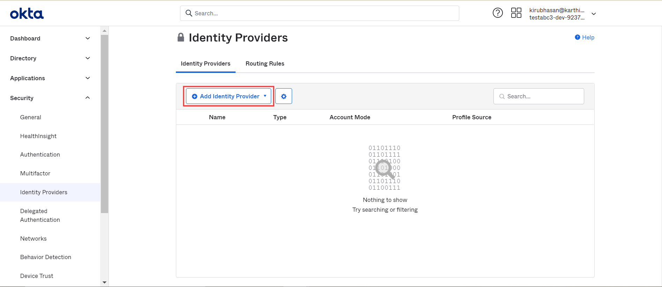Open the user account dropdown arrow
The height and width of the screenshot is (287, 662).
coord(594,14)
